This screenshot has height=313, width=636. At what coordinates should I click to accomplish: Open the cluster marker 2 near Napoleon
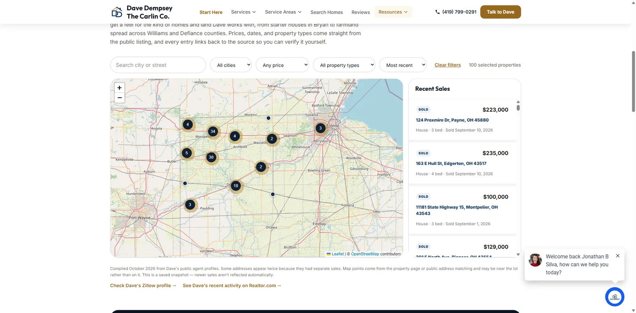point(261,167)
